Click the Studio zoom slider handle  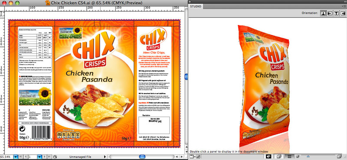coord(308,157)
